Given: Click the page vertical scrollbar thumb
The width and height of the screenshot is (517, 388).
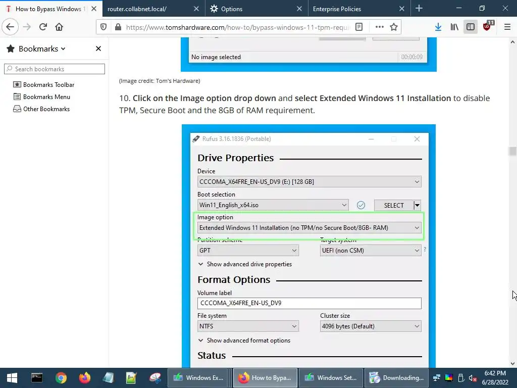Looking at the screenshot, I should tap(512, 152).
